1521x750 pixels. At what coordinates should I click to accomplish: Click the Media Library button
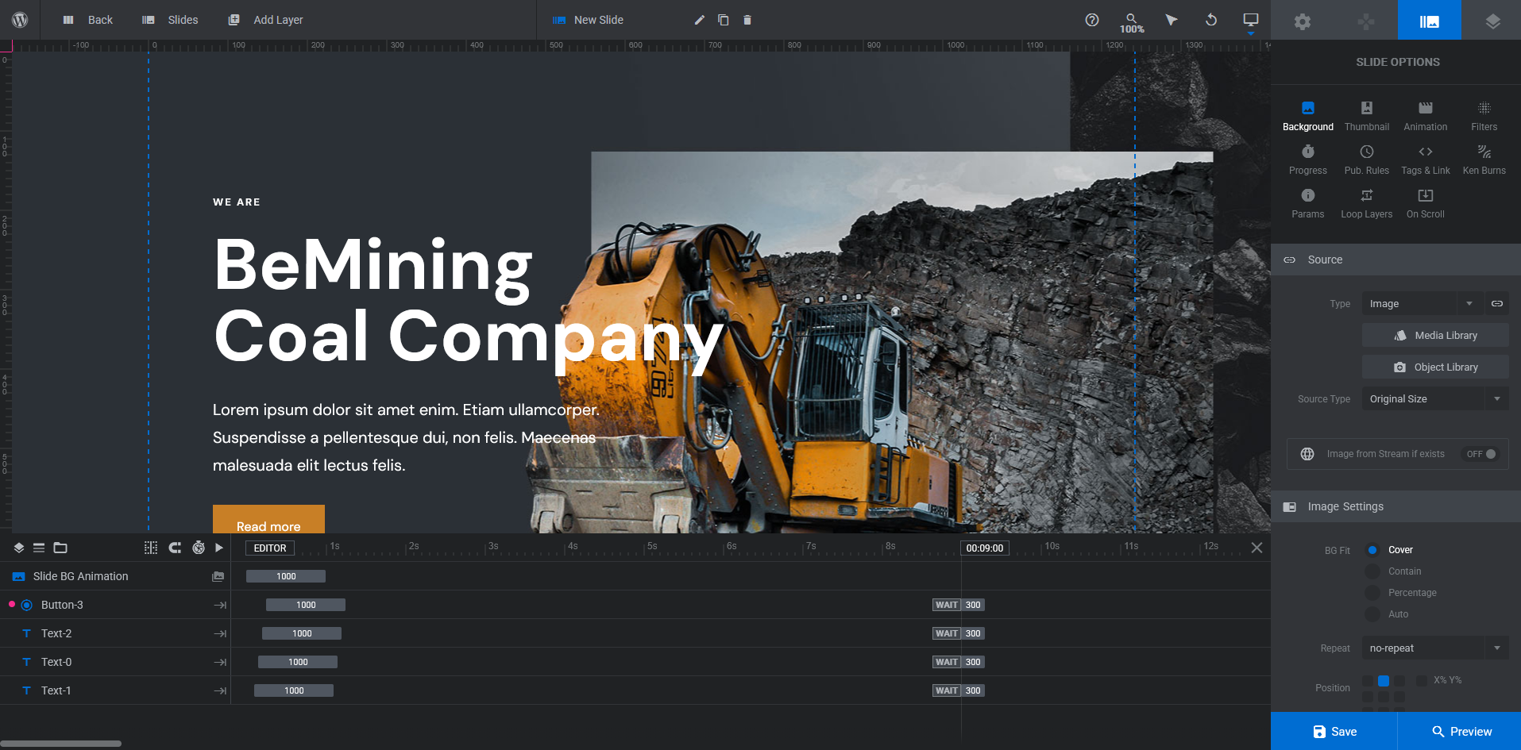(1435, 336)
